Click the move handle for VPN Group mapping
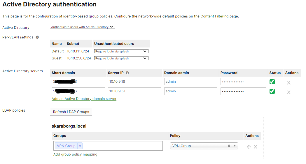Viewport: 306px width, 164px height. coord(249,147)
